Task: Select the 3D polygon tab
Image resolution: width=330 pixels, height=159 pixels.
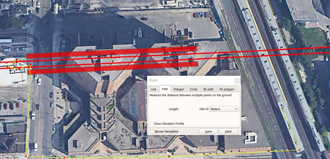Action: coord(226,89)
